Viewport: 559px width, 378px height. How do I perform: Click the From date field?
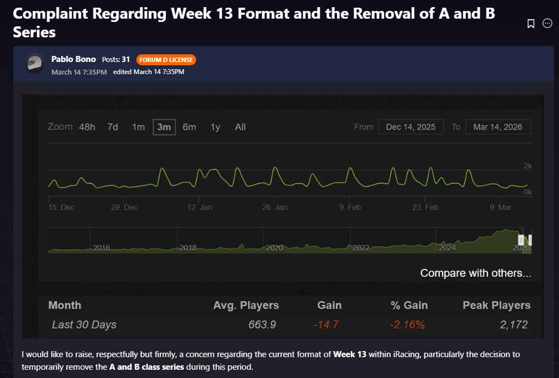tap(411, 127)
